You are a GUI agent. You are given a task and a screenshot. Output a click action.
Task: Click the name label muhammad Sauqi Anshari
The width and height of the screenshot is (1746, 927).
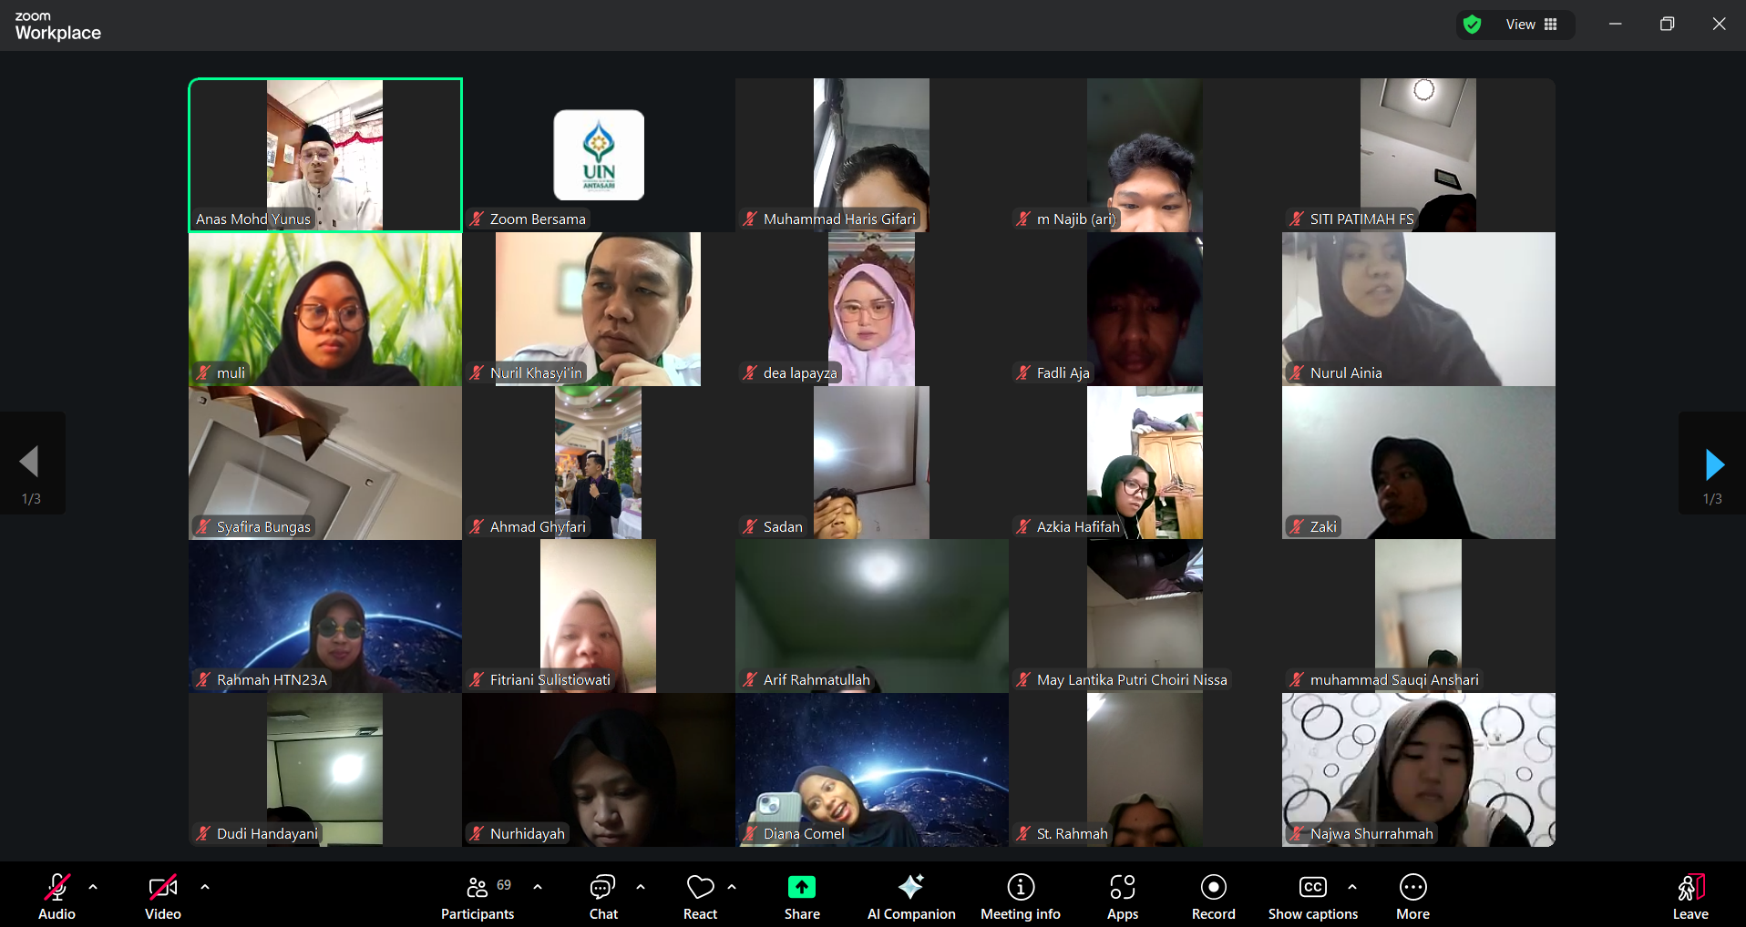1394,679
